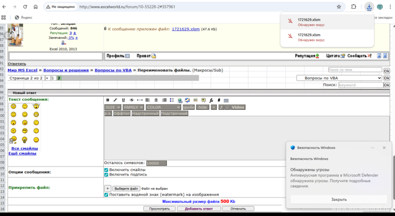Click the 'Поиск' keyword search field
This screenshot has width=395, height=216.
click(x=360, y=85)
